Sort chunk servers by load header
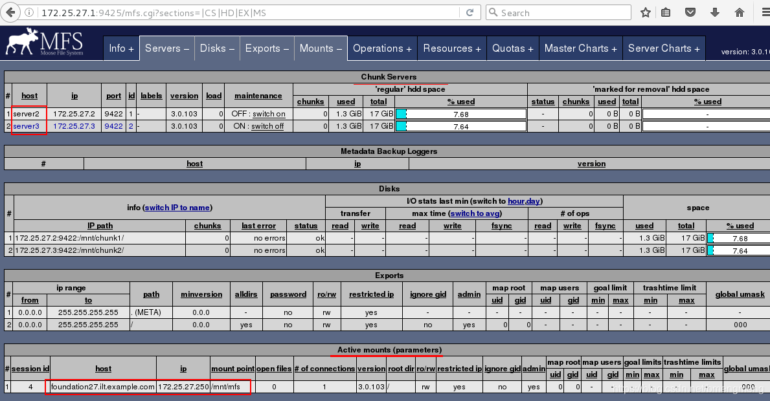Image resolution: width=770 pixels, height=401 pixels. (x=214, y=96)
